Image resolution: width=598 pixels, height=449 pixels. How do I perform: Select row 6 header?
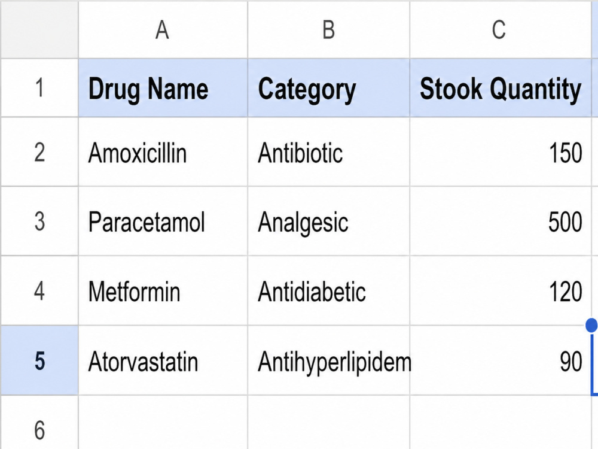click(39, 423)
